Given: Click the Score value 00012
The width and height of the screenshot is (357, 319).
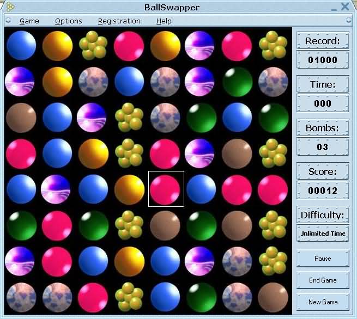Looking at the screenshot, I should (x=323, y=191).
